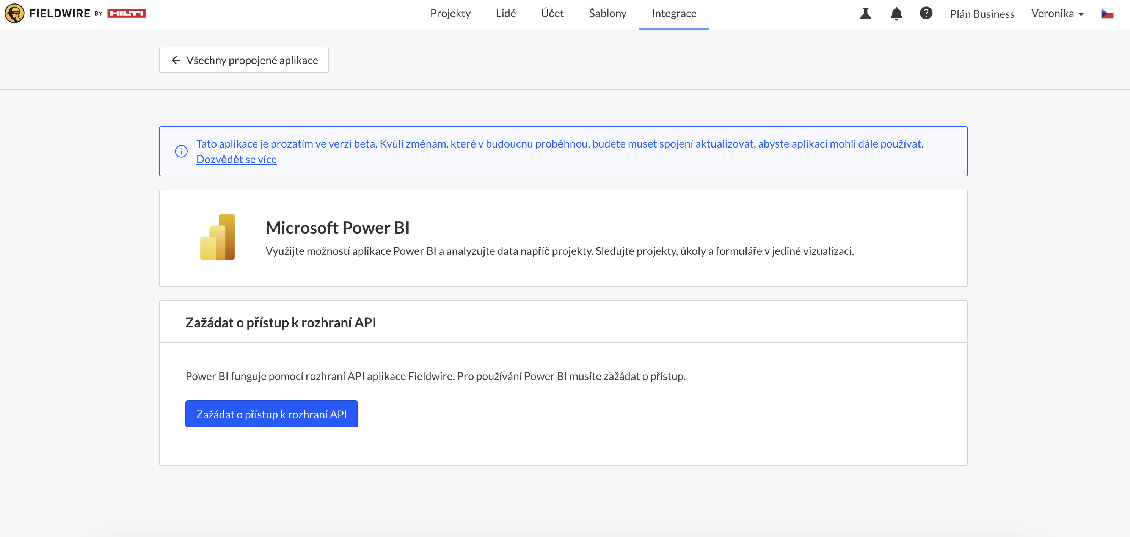Go to the Projekty tab
The image size is (1130, 537).
(x=450, y=14)
